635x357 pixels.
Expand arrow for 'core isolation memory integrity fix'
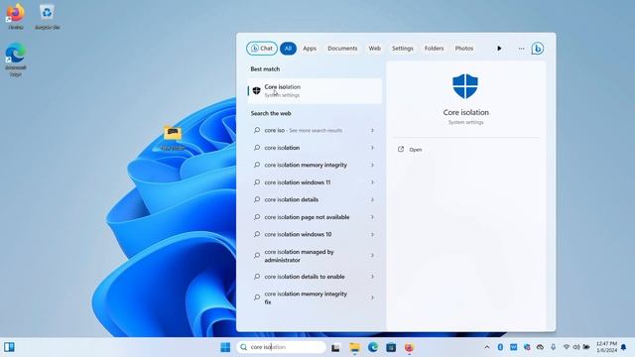(372, 297)
